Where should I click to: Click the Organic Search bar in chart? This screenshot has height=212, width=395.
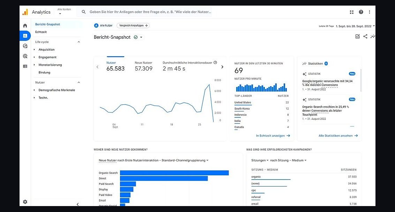pos(174,173)
